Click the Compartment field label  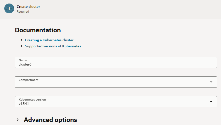point(29,80)
